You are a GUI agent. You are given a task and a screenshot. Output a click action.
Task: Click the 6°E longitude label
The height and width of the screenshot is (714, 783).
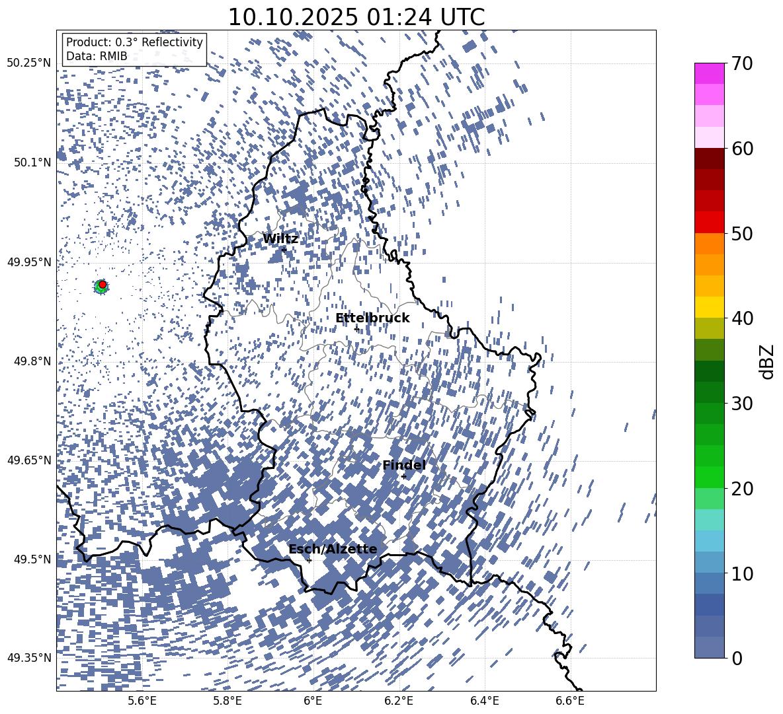[313, 701]
